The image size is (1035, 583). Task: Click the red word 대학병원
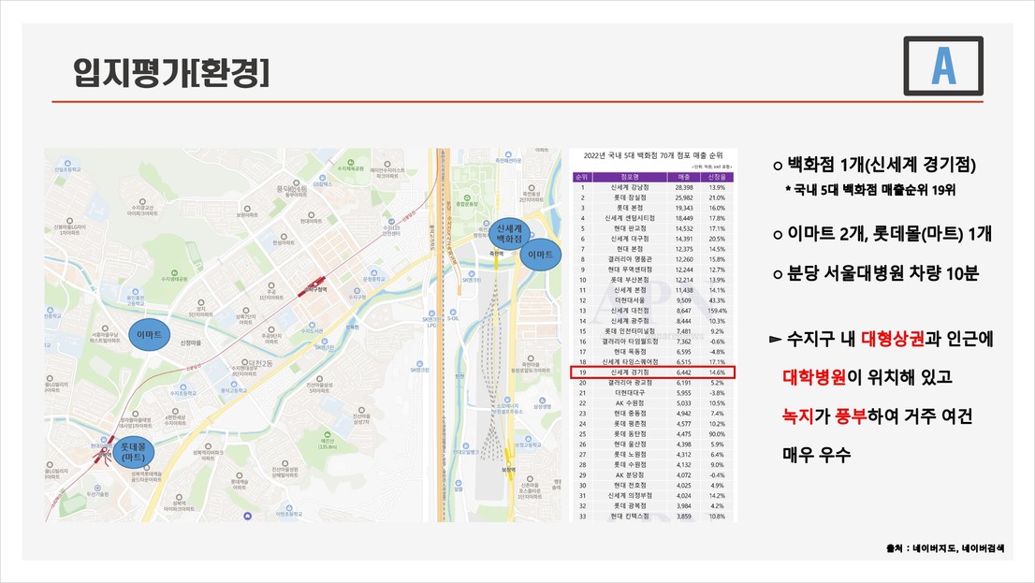tap(814, 378)
